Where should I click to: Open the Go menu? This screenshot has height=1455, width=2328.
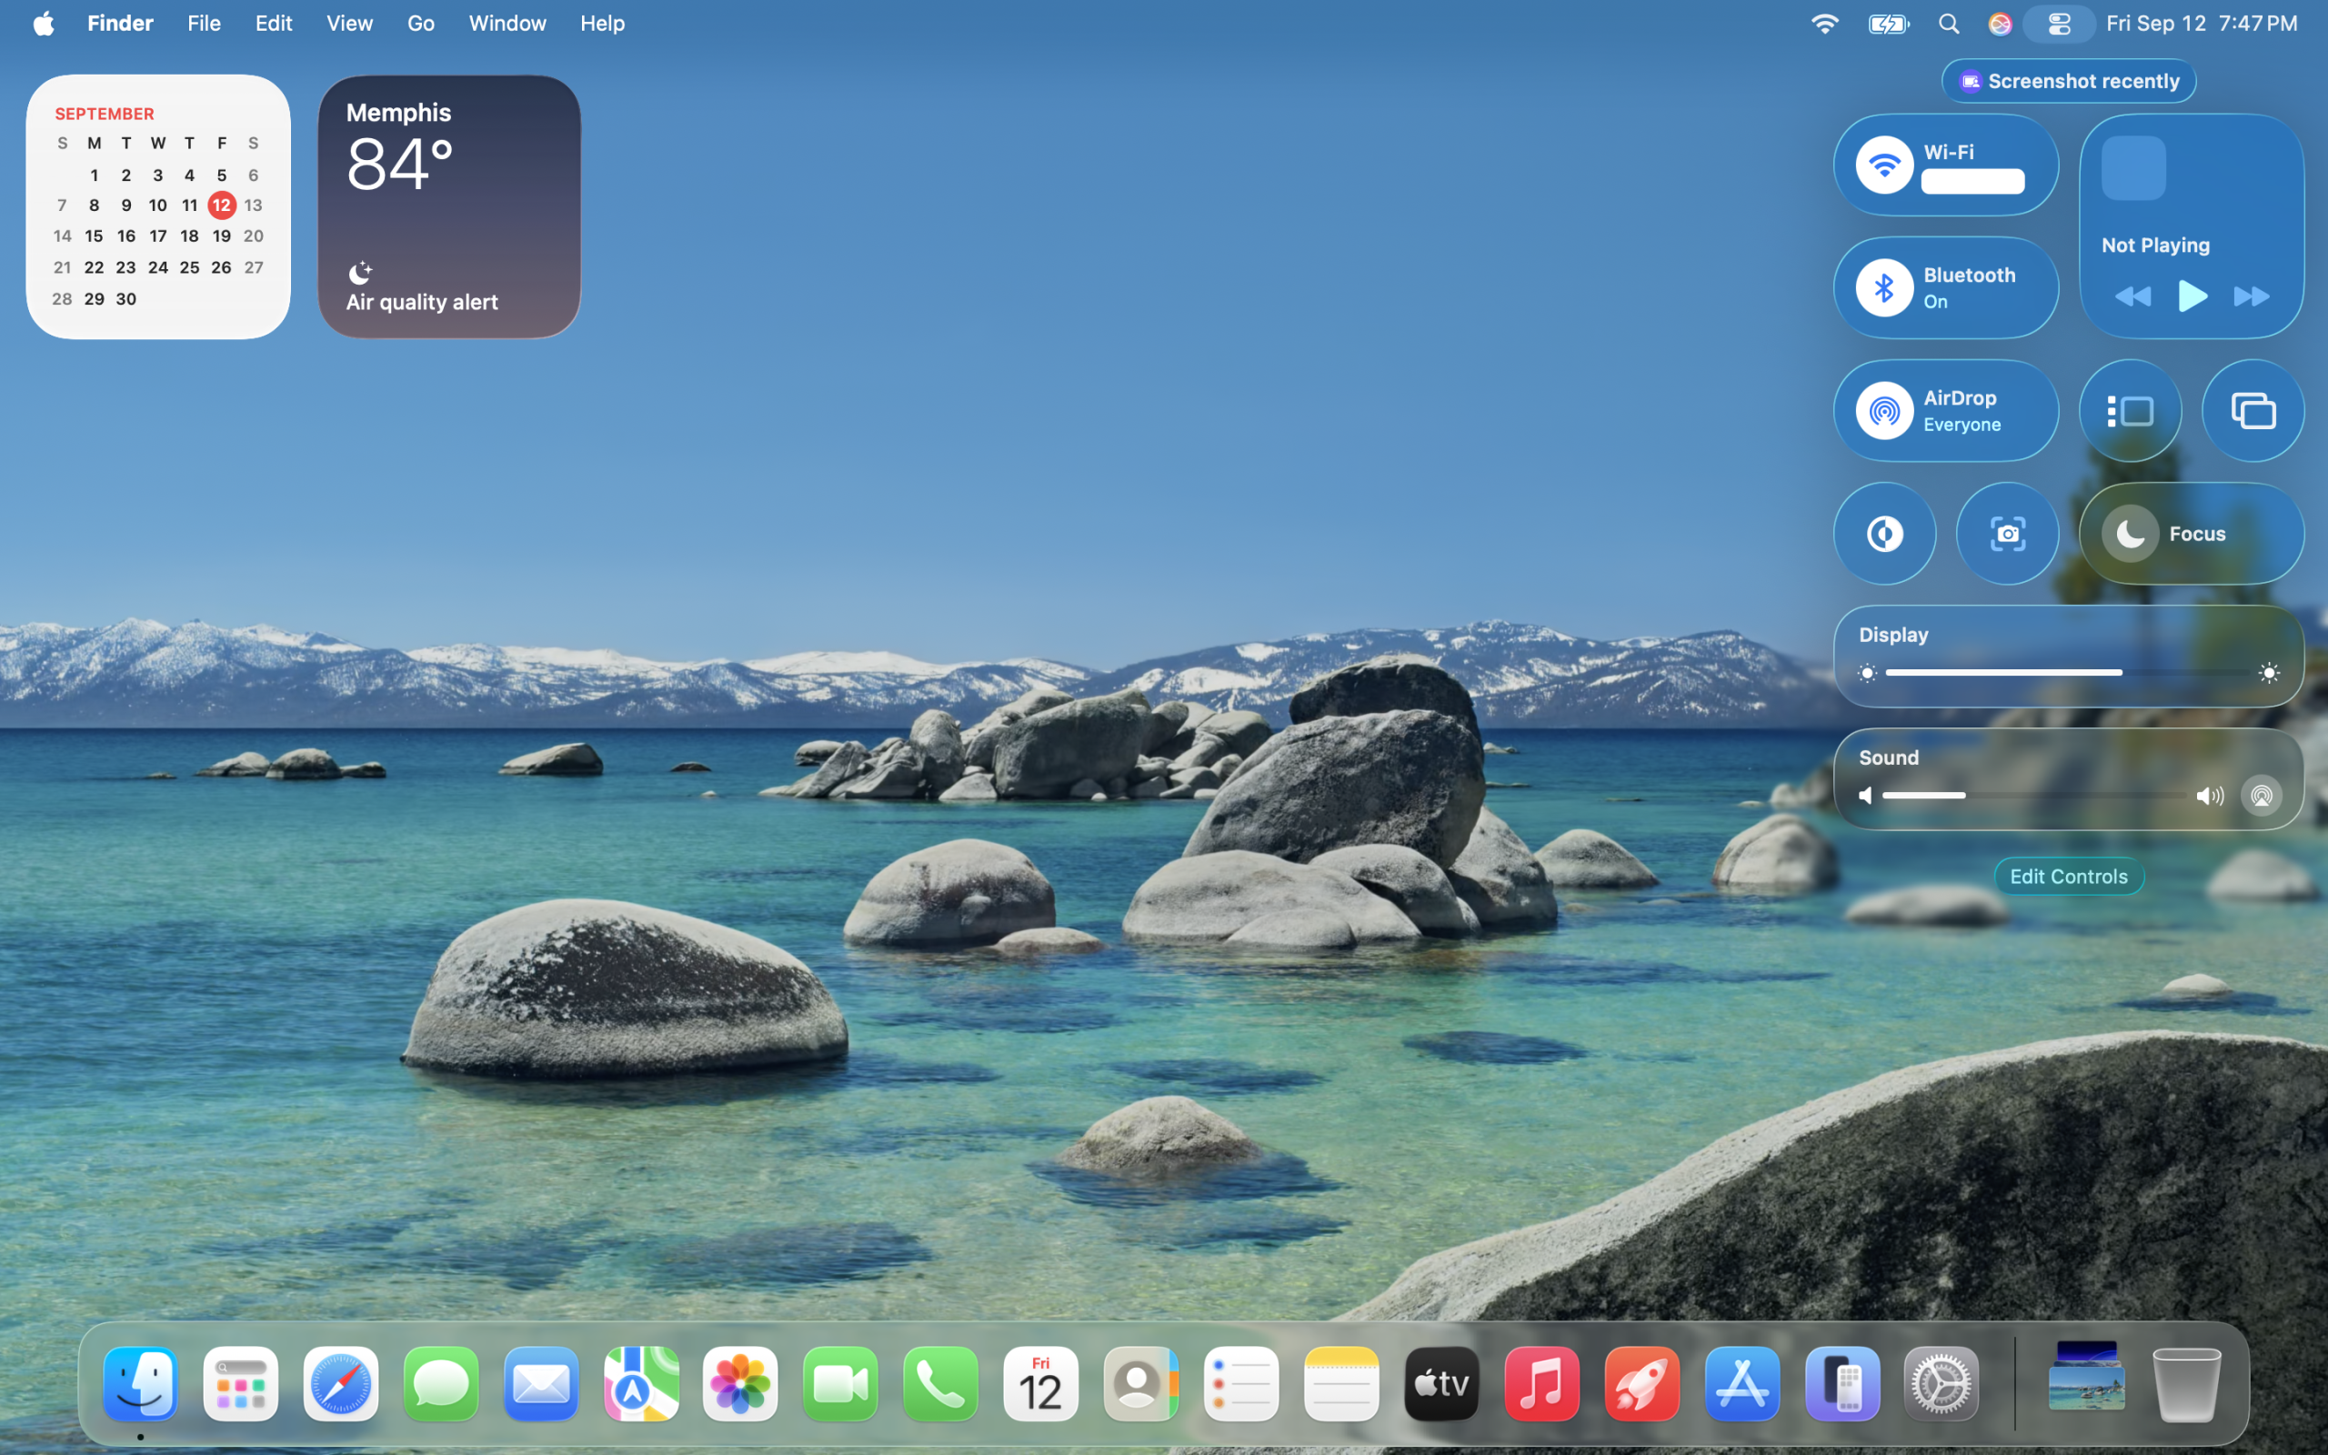(420, 23)
